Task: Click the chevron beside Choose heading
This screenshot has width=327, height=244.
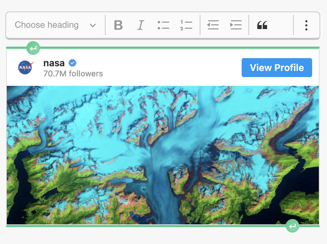Action: 93,25
